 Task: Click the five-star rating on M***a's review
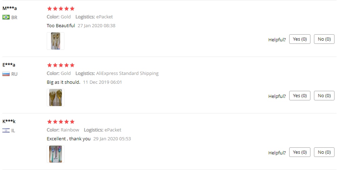pyautogui.click(x=61, y=8)
